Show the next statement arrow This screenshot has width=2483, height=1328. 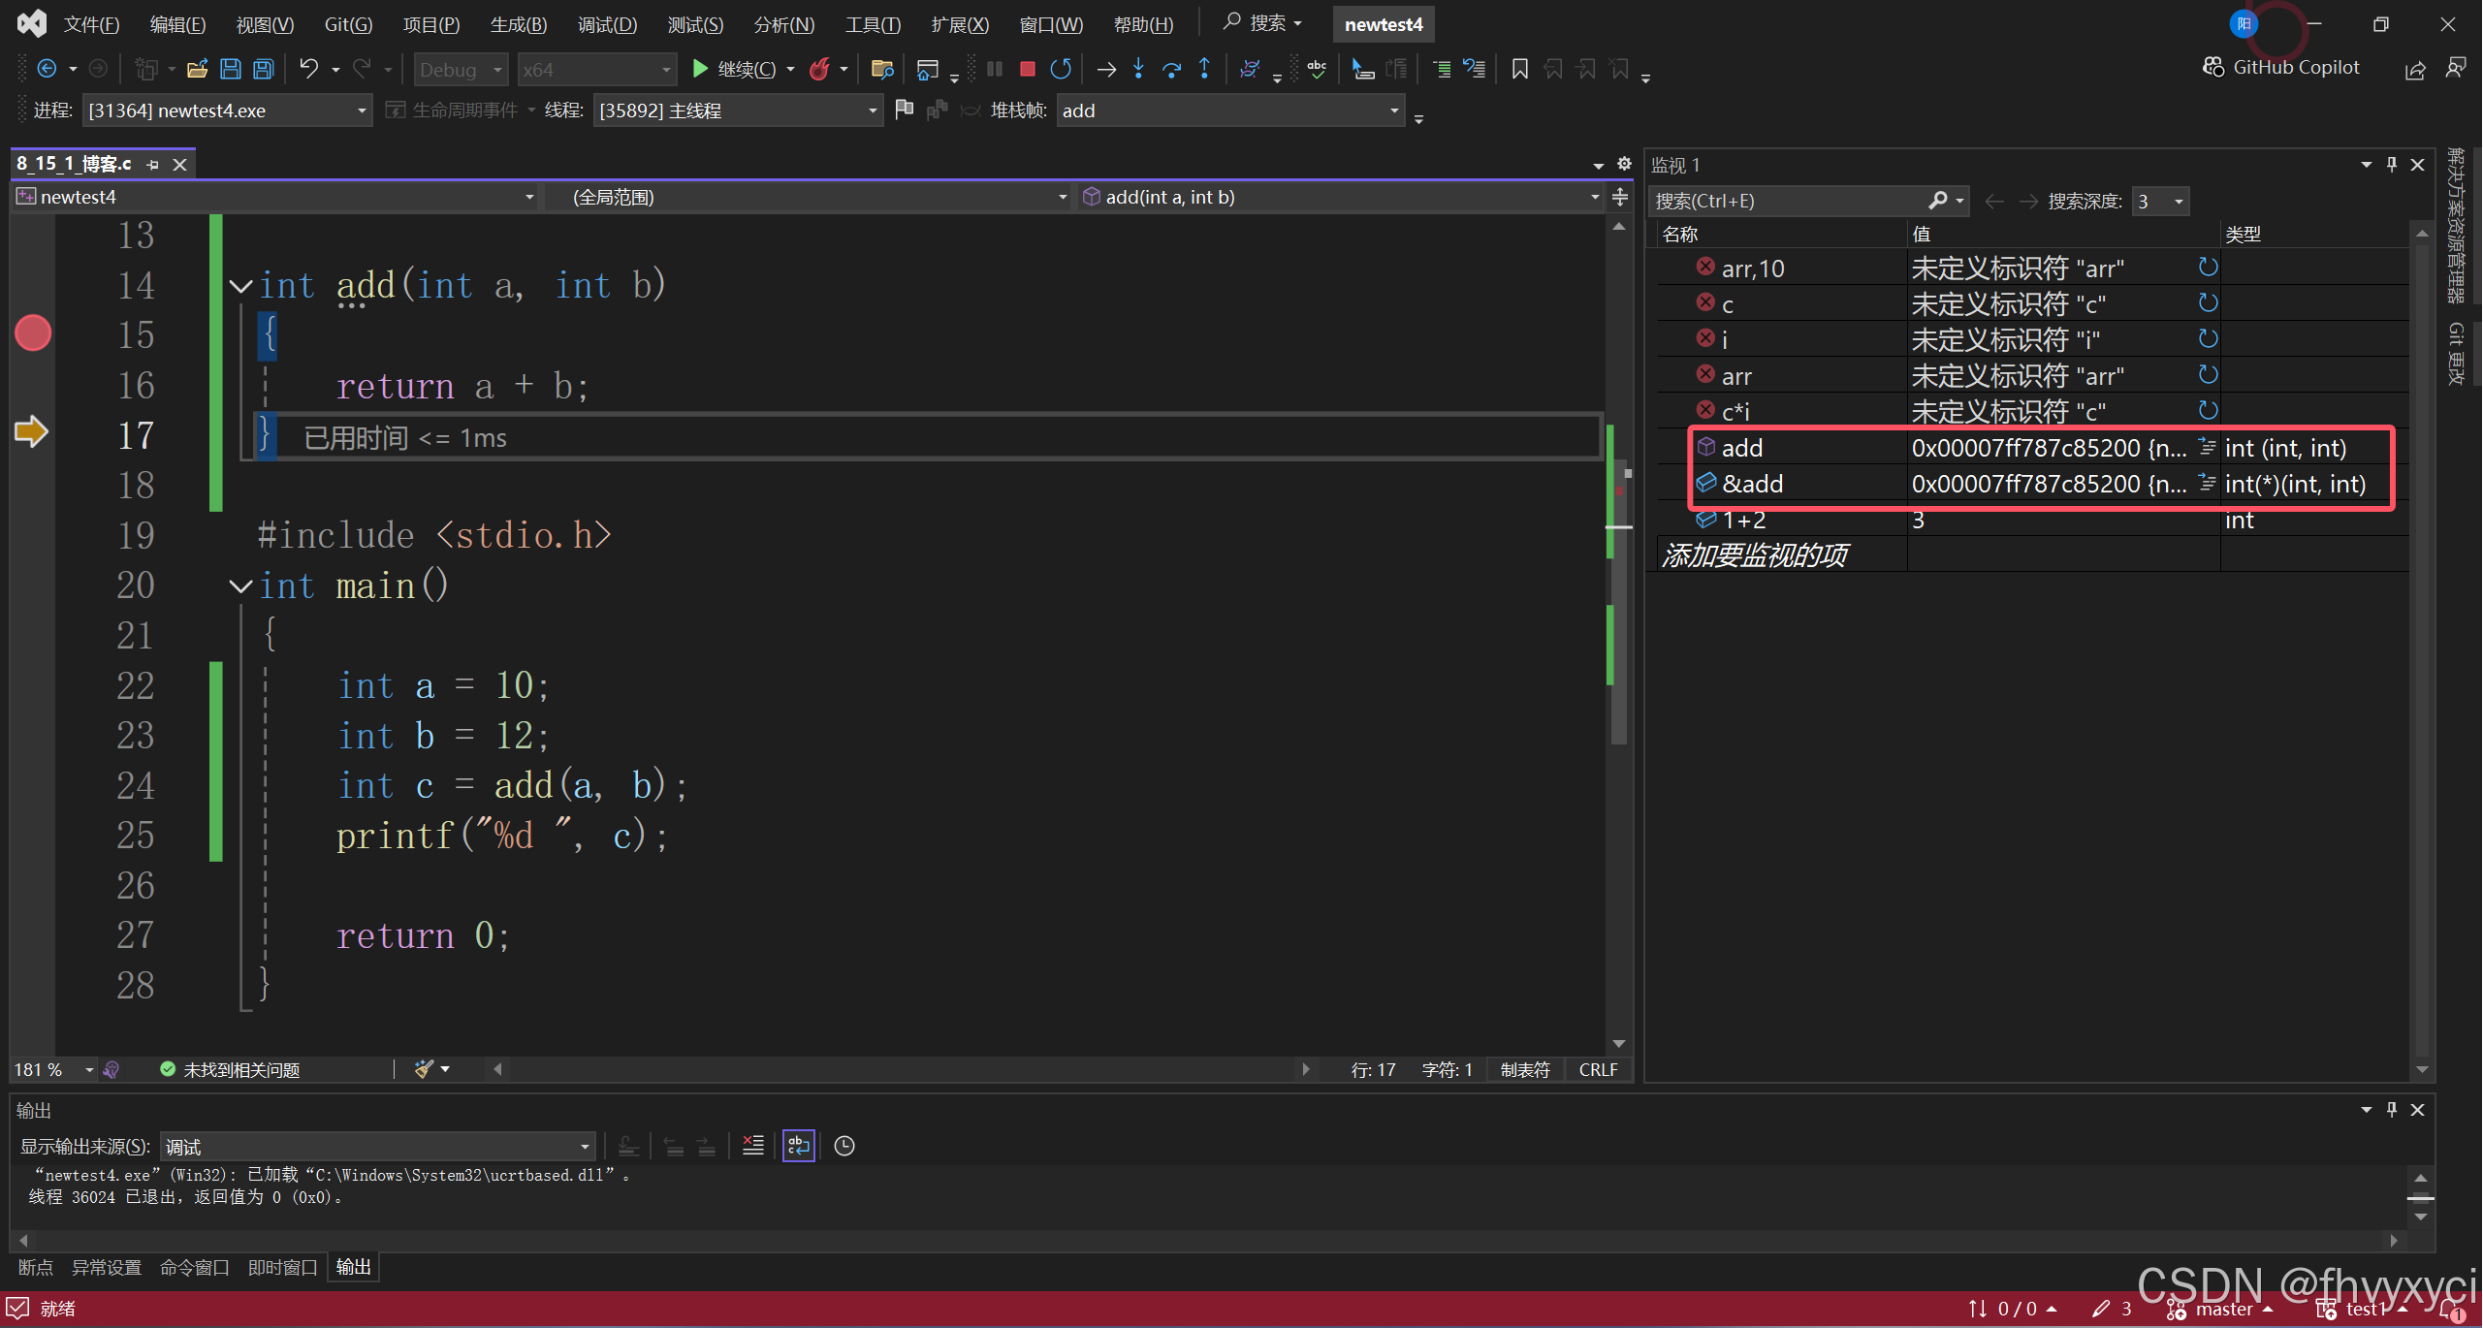click(1106, 69)
